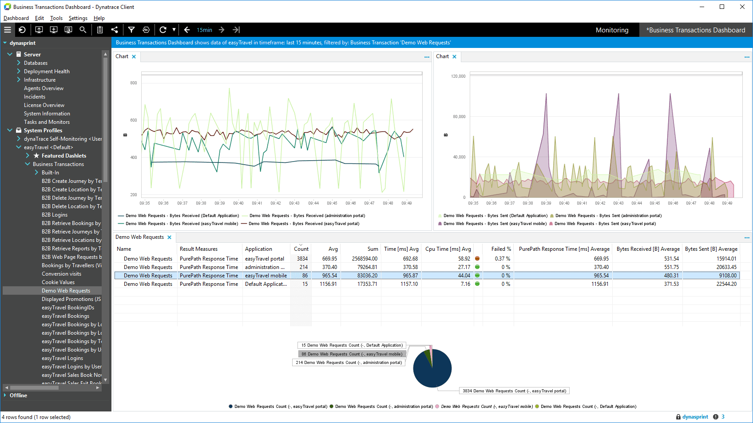This screenshot has height=423, width=753.
Task: Open the refresh options dropdown arrow
Action: click(174, 30)
